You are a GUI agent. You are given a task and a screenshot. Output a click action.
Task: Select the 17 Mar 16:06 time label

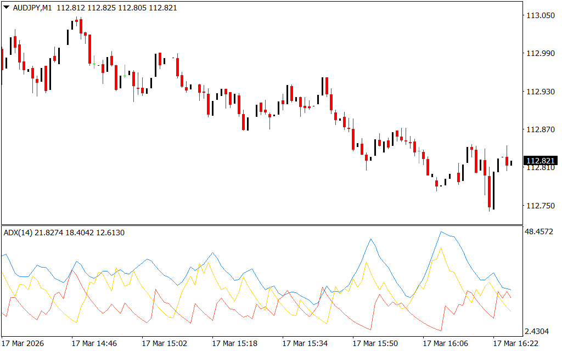point(445,343)
